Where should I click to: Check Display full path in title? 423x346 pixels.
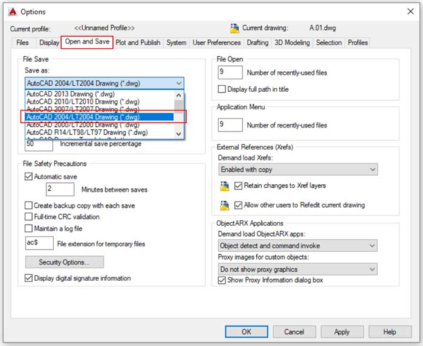pyautogui.click(x=222, y=89)
